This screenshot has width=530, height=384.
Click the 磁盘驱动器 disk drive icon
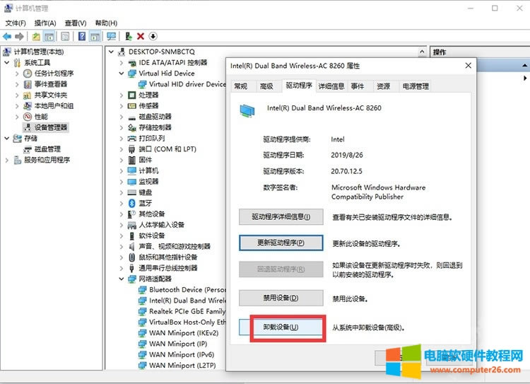[132, 117]
